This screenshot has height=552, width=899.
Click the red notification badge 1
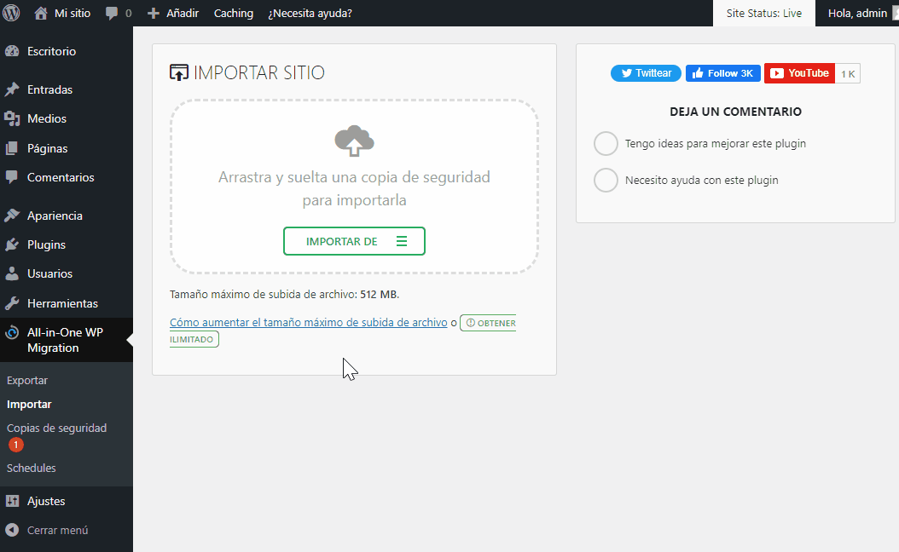(16, 445)
